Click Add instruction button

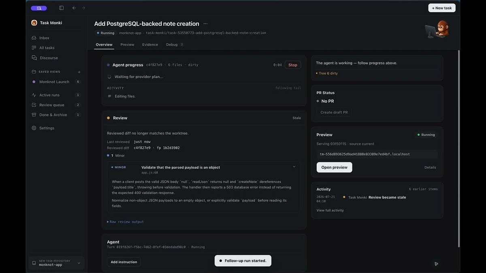coord(124,262)
